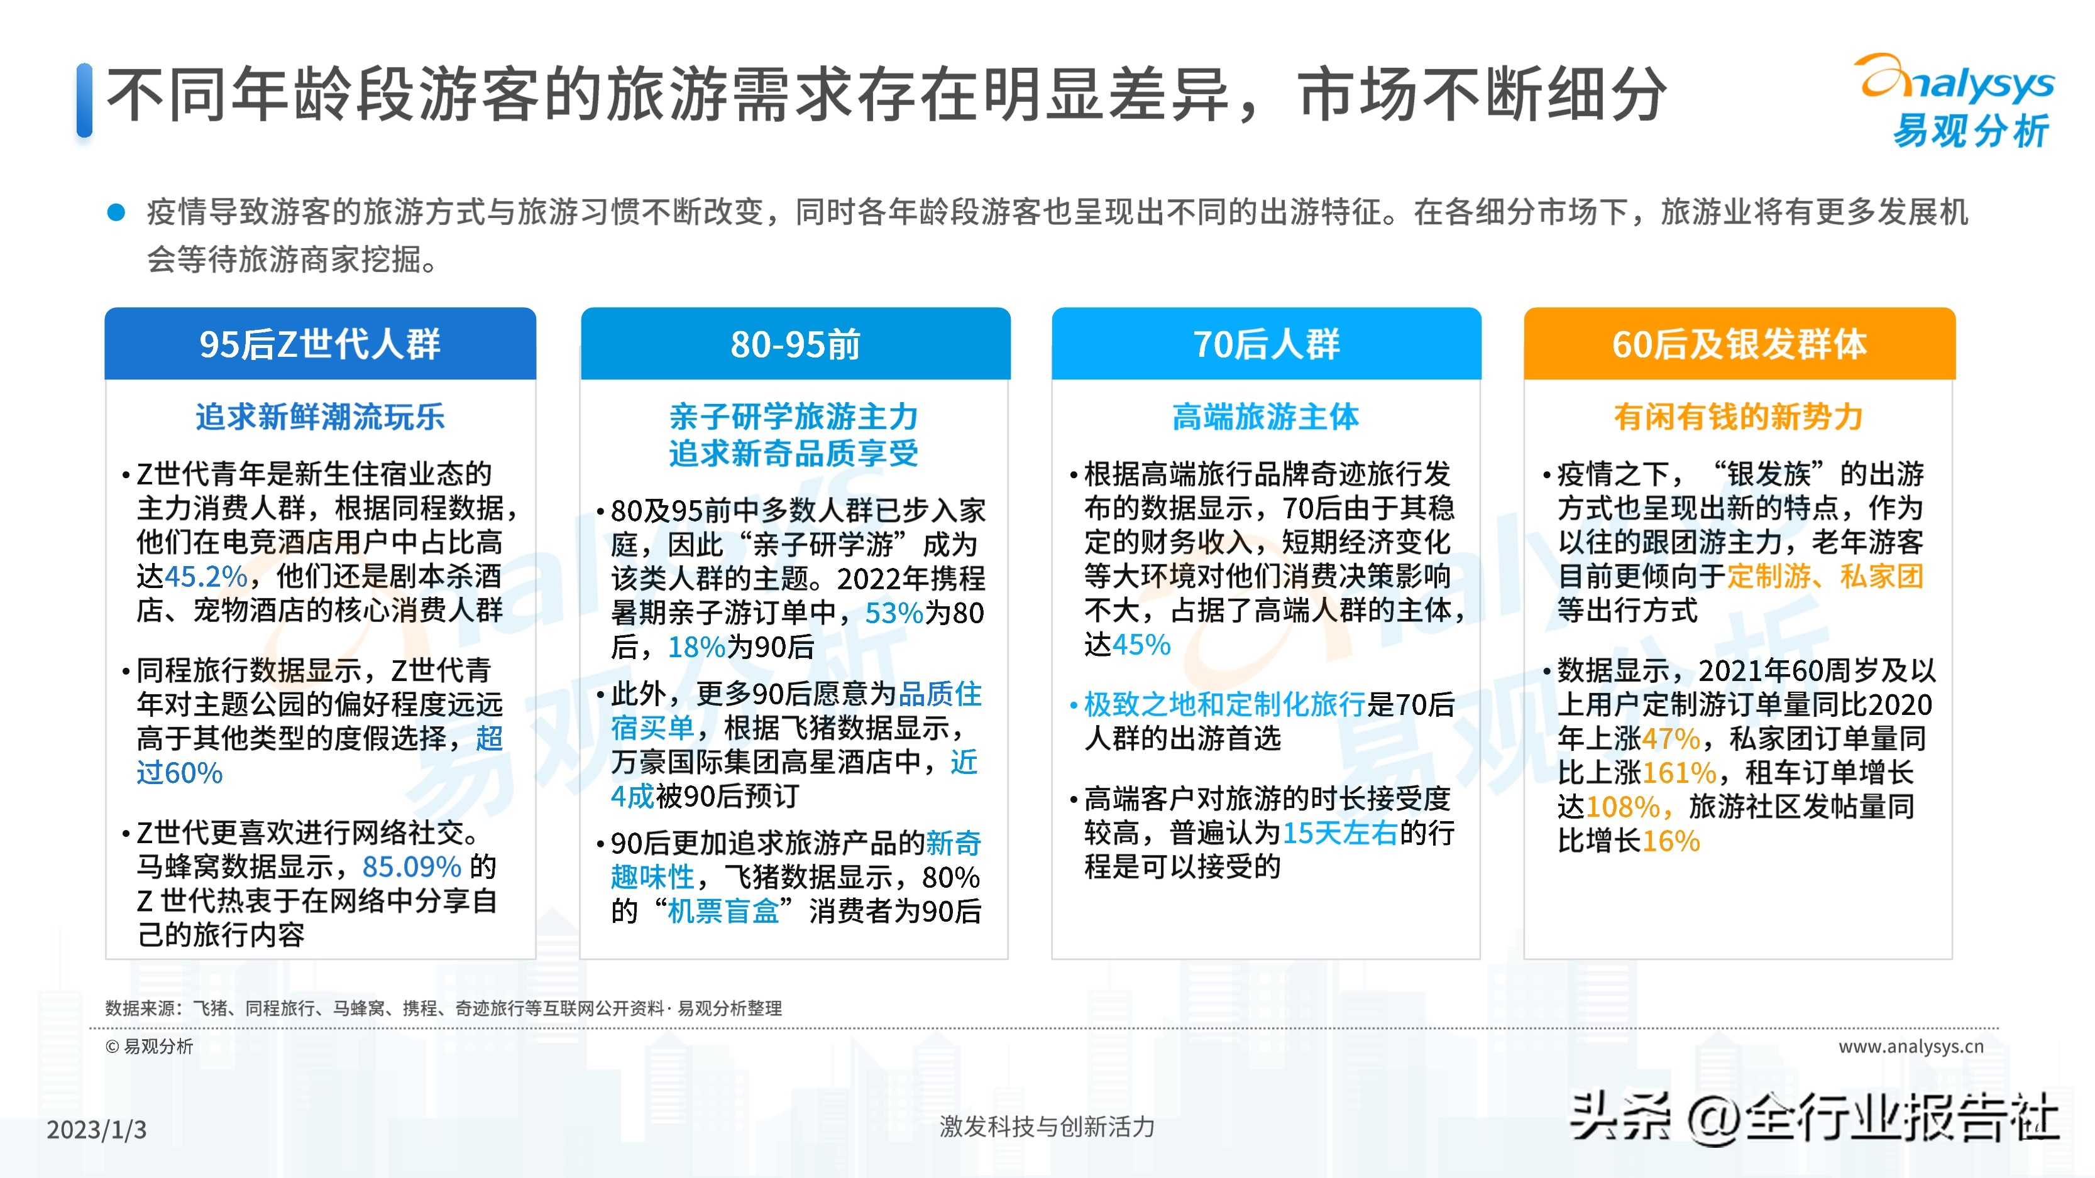Select the 70后人群 column header
The height and width of the screenshot is (1178, 2095).
[1267, 344]
